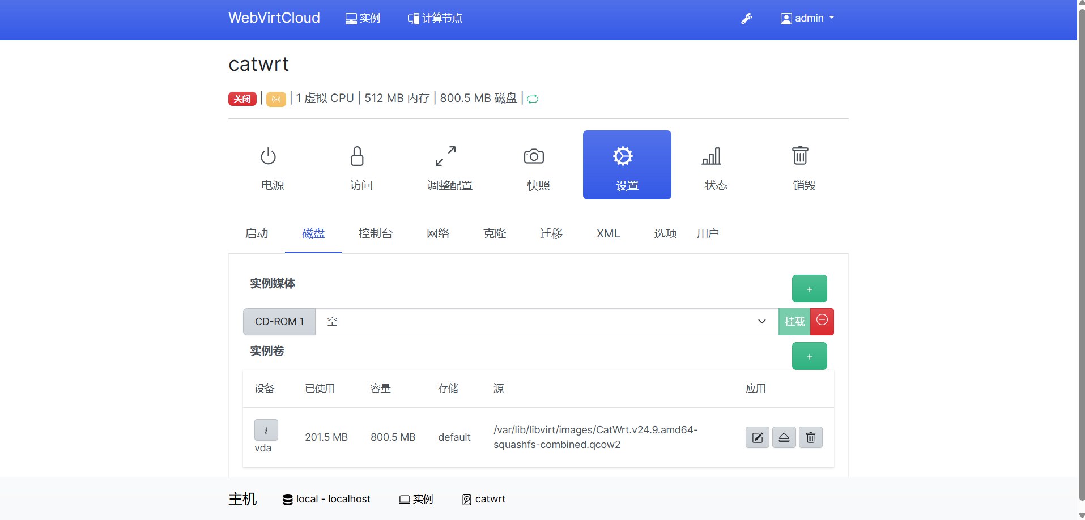Open the 销毁 destroy section
Viewport: 1085px width, 520px height.
coord(804,165)
